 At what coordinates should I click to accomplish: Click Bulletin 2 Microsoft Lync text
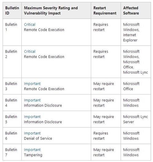tap(136, 72)
